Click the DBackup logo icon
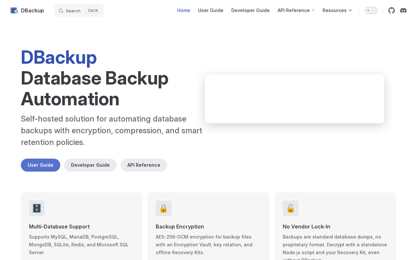The height and width of the screenshot is (260, 417). tap(14, 10)
